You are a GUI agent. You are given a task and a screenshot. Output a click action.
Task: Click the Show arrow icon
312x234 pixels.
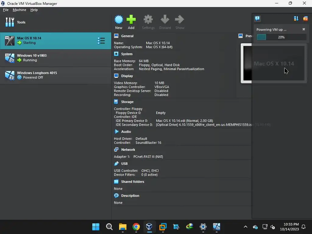coord(180,19)
